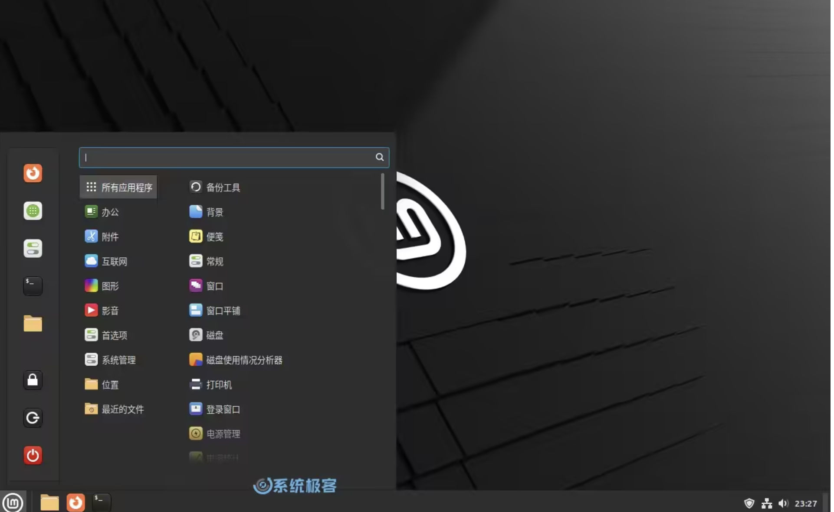Open volume control tray icon
This screenshot has width=834, height=512.
pos(783,503)
